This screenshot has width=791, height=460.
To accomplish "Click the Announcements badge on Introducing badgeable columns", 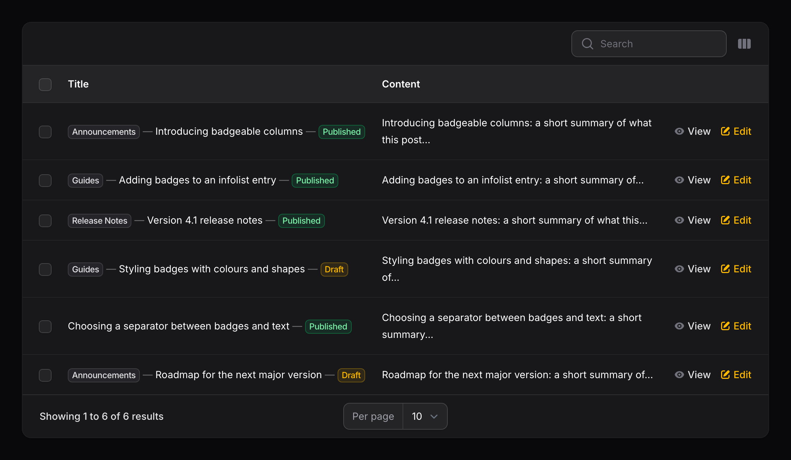I will (x=104, y=132).
